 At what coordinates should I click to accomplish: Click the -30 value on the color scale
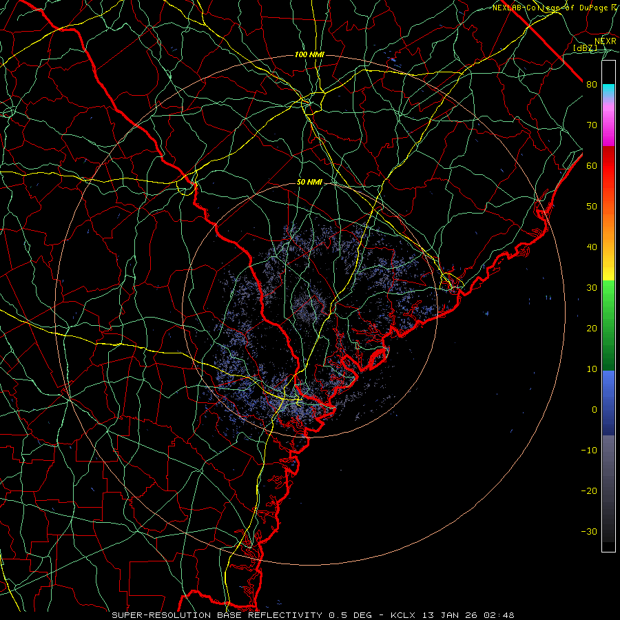click(589, 531)
